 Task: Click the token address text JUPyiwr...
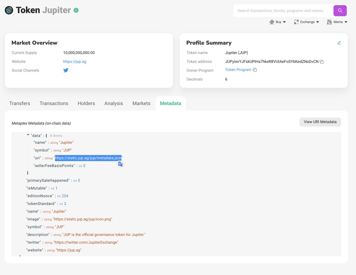(272, 62)
